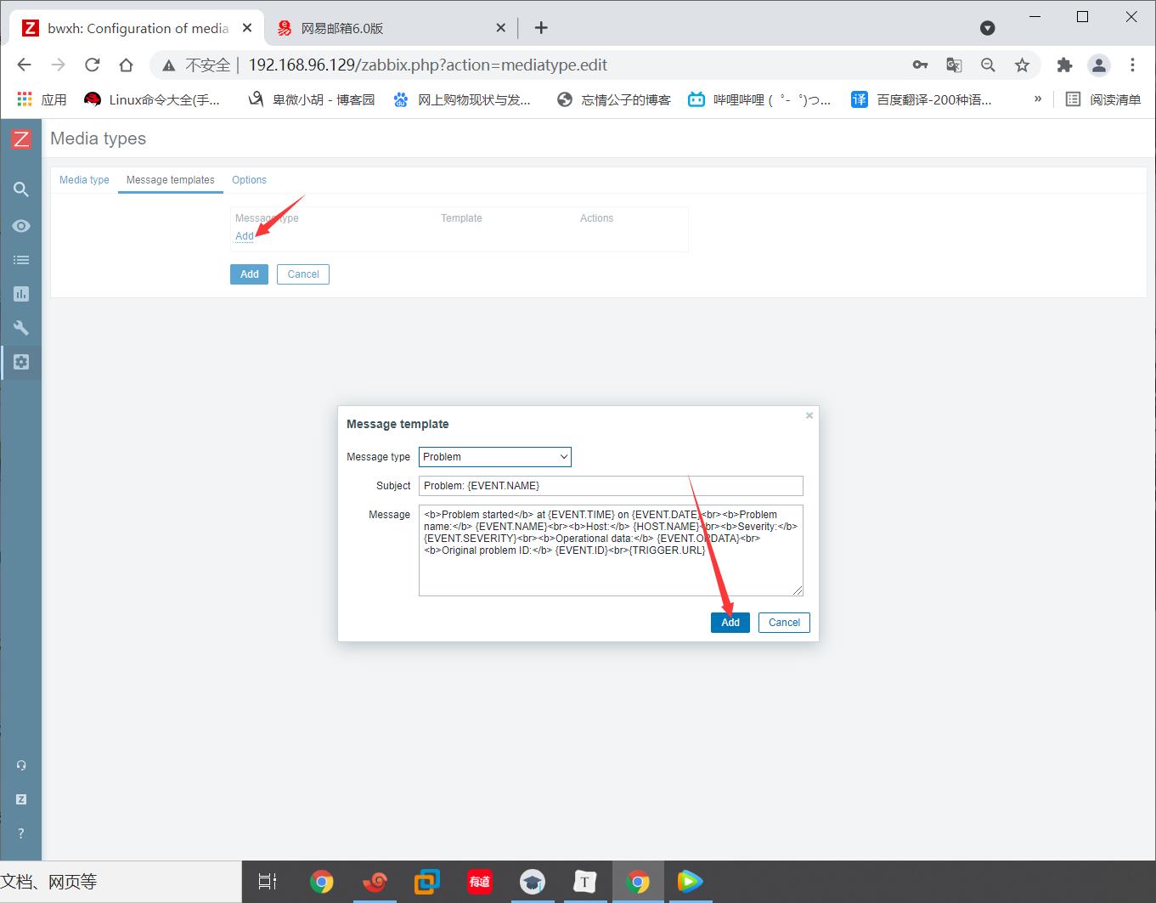Click the translate page icon
This screenshot has width=1156, height=903.
tap(954, 65)
